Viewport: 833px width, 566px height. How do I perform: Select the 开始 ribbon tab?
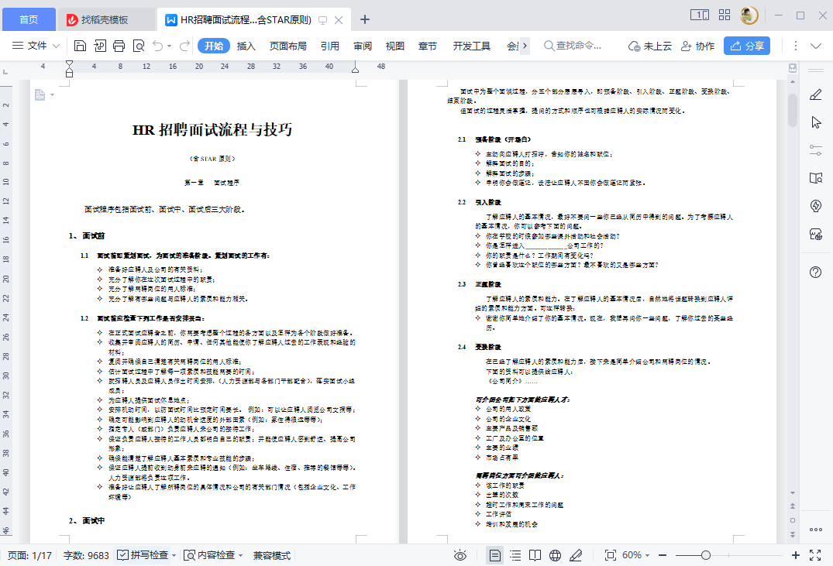[x=214, y=46]
